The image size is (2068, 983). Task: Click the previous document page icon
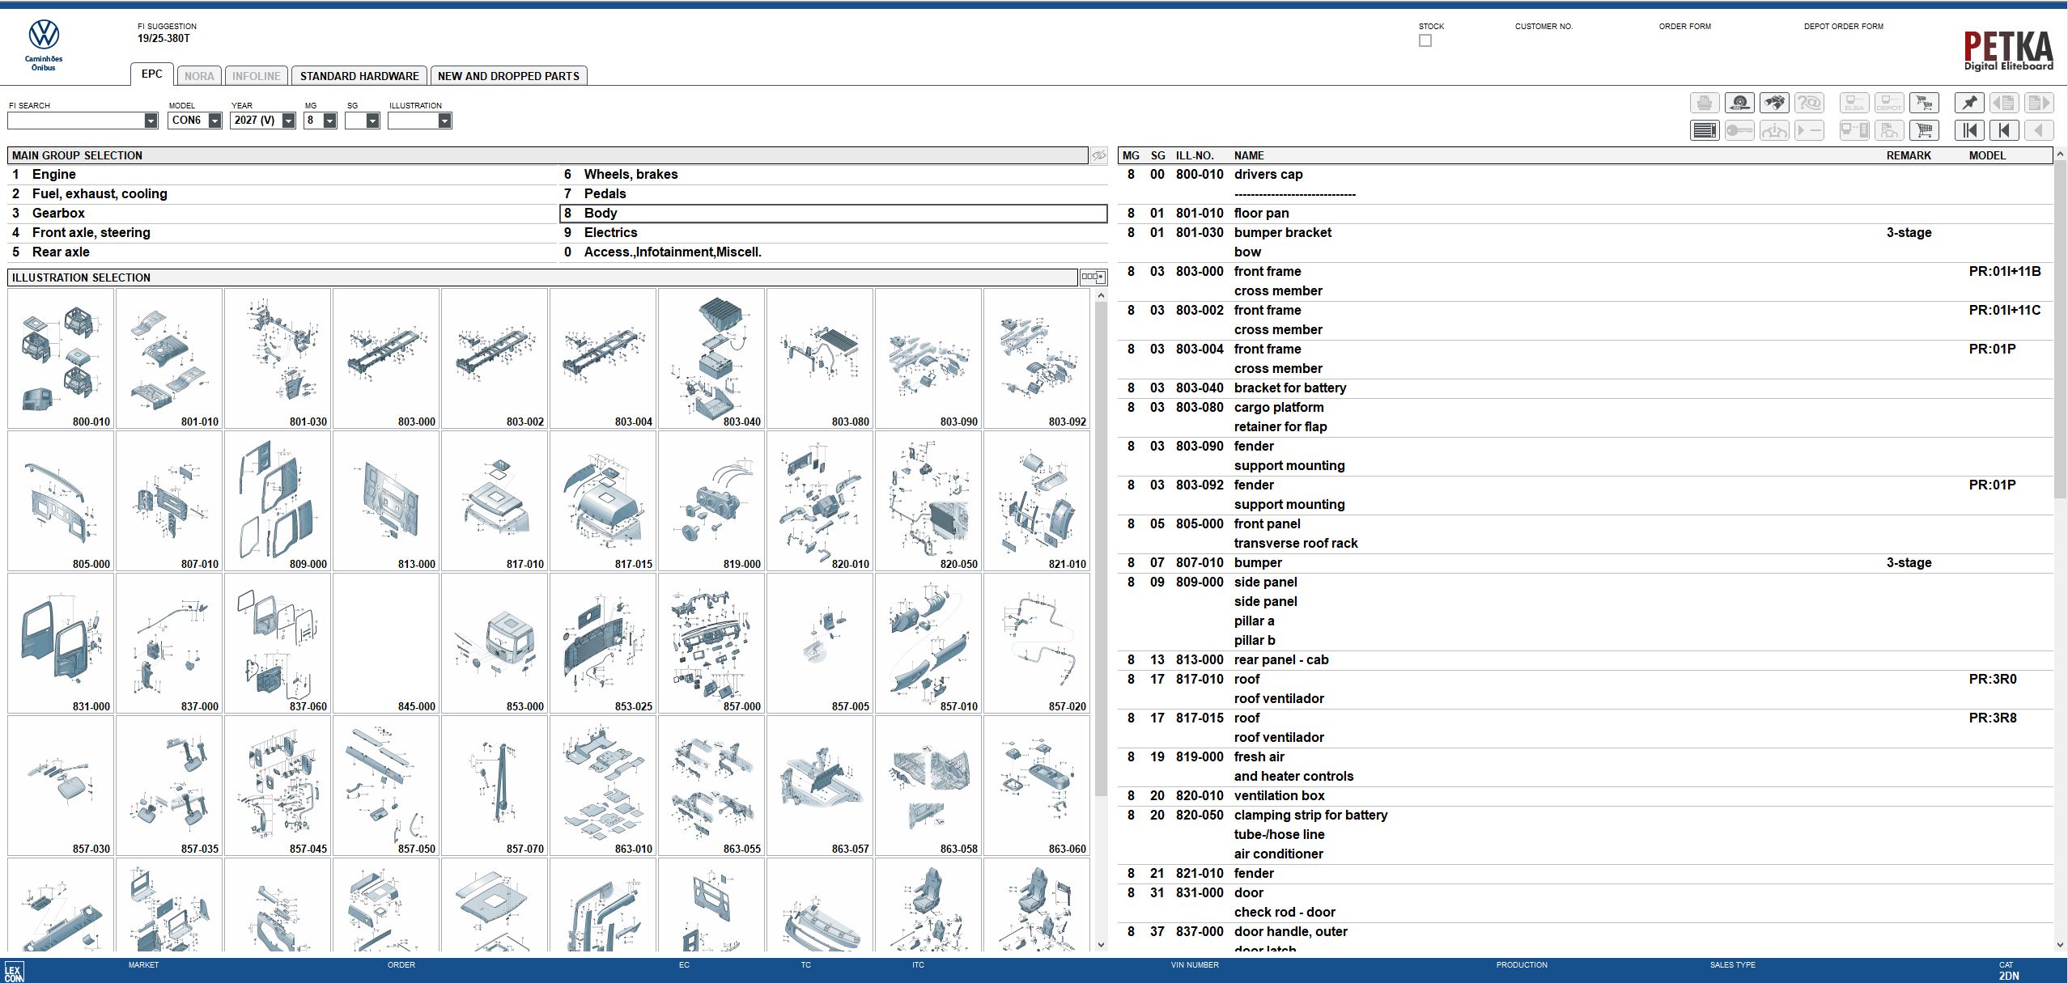pos(2004,103)
